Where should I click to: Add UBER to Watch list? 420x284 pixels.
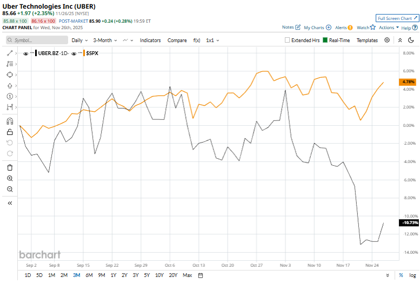[366, 28]
